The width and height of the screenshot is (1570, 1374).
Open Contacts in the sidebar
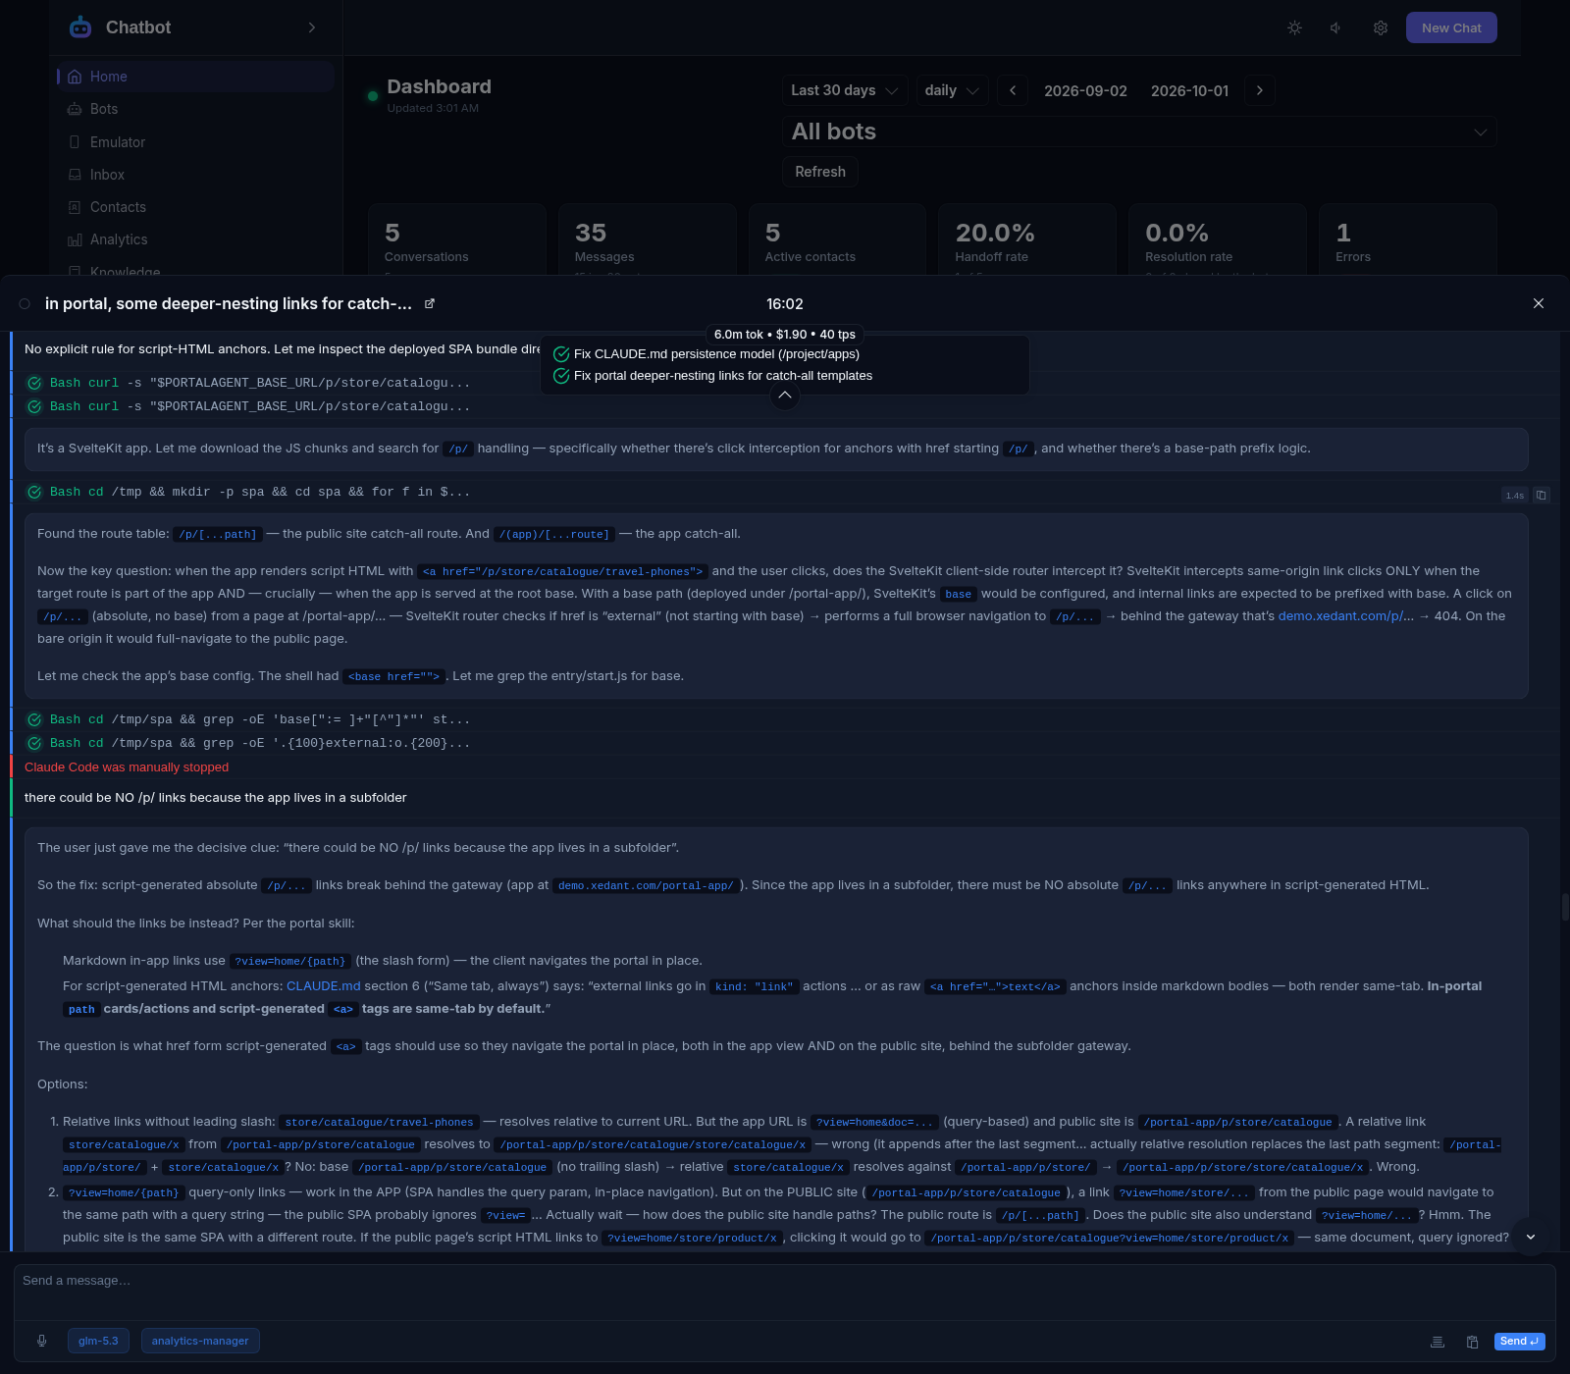tap(195, 207)
